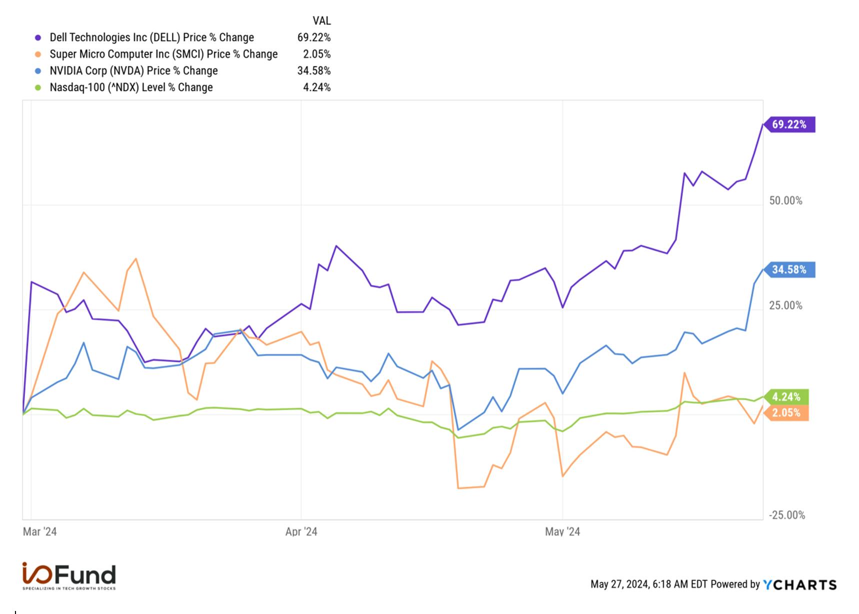Click the green Nasdaq-100 legend dot
The height and width of the screenshot is (614, 859).
pyautogui.click(x=38, y=87)
